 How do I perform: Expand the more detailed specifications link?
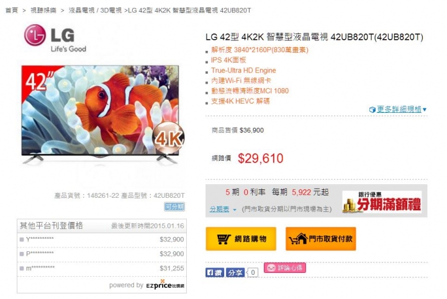pyautogui.click(x=398, y=109)
